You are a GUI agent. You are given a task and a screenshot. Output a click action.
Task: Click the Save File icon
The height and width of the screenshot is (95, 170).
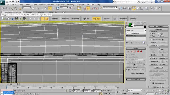13,2
